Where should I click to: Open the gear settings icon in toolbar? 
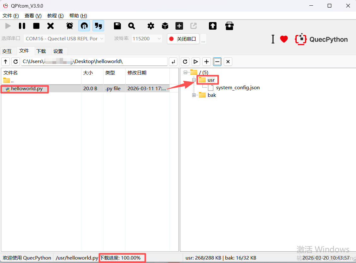click(151, 26)
